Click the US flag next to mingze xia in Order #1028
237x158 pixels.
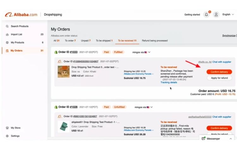click(x=148, y=107)
